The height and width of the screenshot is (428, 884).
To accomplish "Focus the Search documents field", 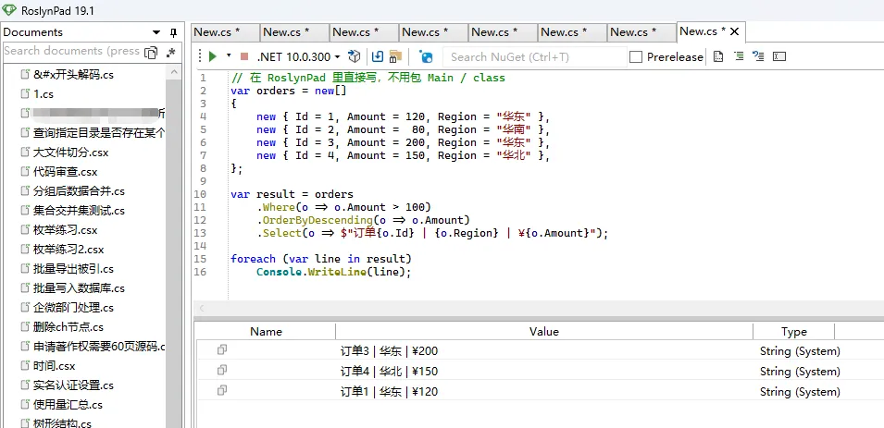I will click(71, 51).
